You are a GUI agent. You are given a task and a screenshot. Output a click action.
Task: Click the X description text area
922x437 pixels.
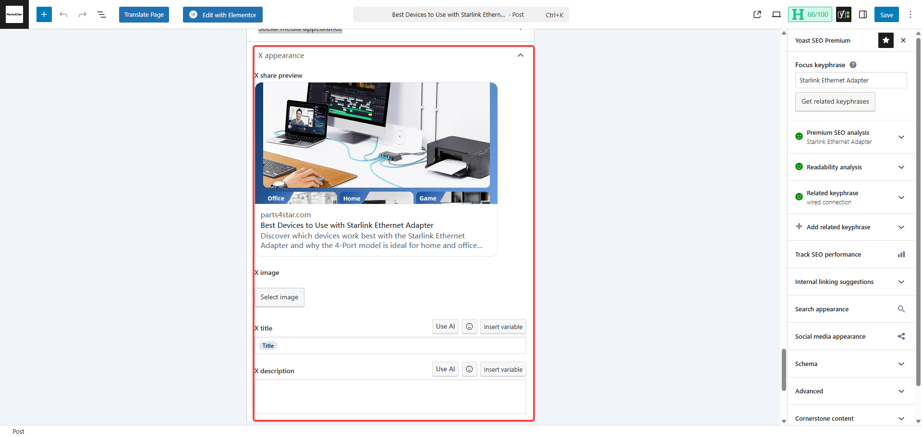click(x=390, y=397)
